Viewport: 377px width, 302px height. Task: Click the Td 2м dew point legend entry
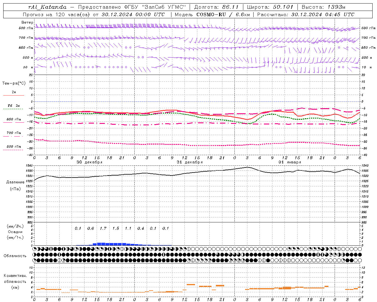click(14, 106)
